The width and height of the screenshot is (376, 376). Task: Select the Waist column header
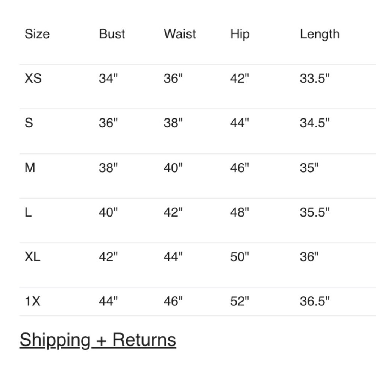[180, 34]
